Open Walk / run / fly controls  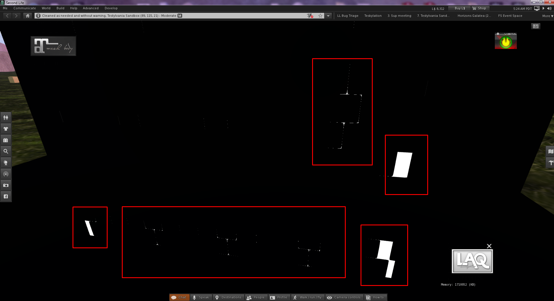(x=308, y=297)
